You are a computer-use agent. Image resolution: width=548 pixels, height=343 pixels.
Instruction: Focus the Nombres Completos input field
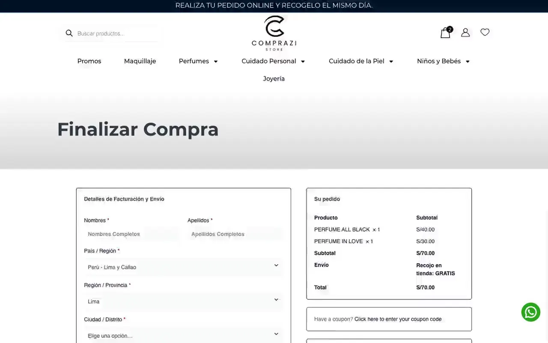(x=131, y=234)
